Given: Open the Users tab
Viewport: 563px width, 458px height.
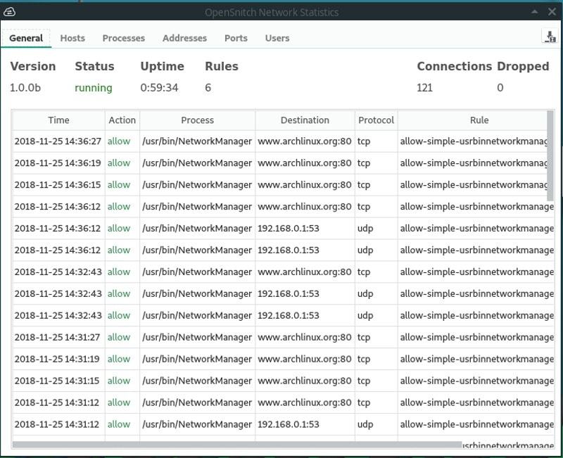Looking at the screenshot, I should [277, 38].
